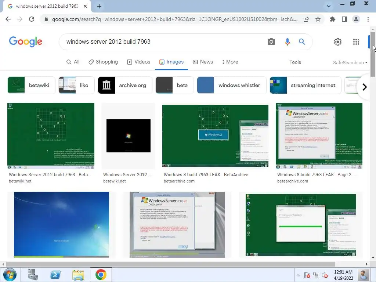376x282 pixels.
Task: Open Google quick settings gear
Action: (338, 42)
